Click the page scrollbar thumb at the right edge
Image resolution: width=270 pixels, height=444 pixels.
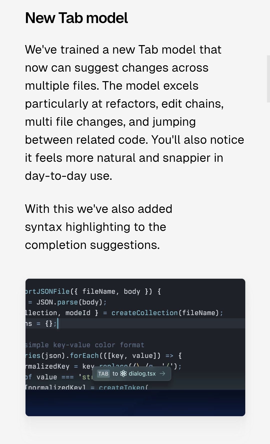tap(268, 79)
